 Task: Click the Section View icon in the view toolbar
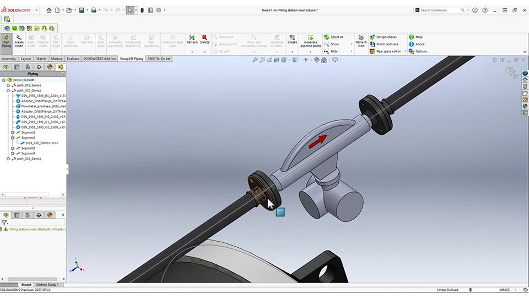[x=277, y=60]
